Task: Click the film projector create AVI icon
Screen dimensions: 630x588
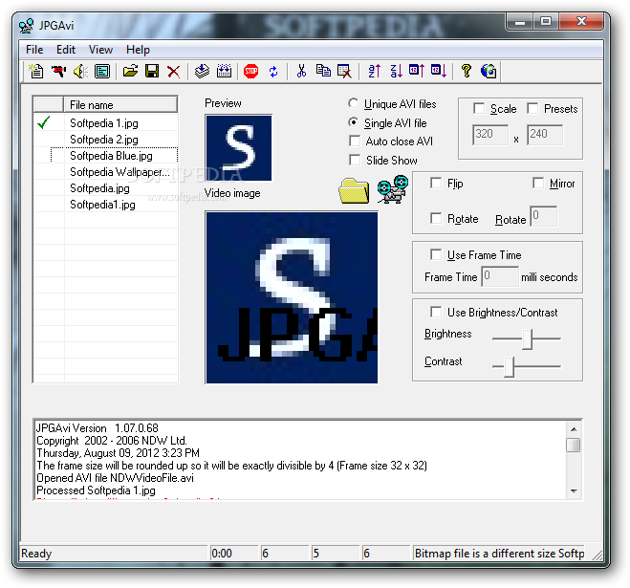Action: 393,189
